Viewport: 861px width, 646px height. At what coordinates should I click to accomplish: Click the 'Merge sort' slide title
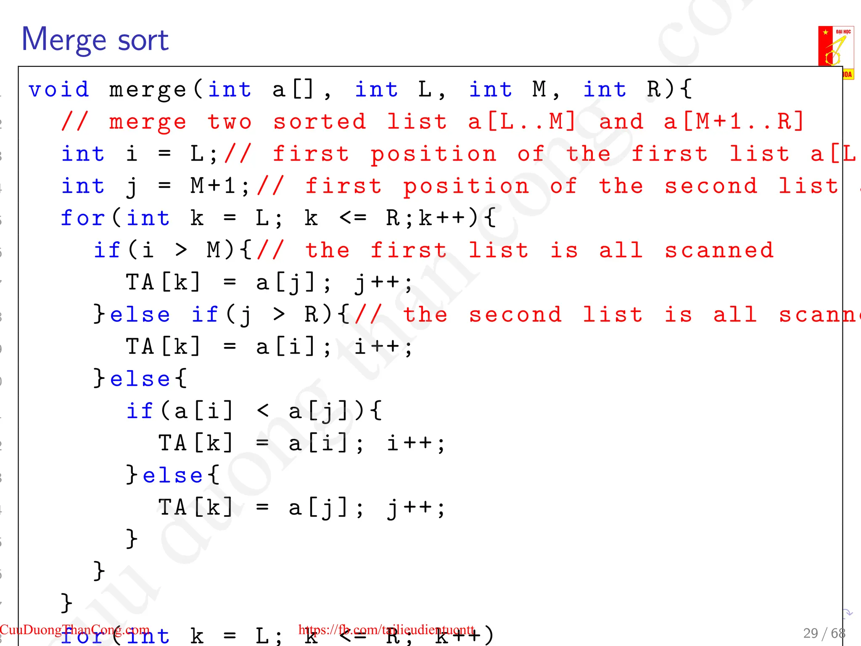pyautogui.click(x=95, y=39)
